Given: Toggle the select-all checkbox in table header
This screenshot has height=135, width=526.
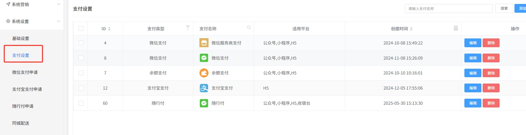Looking at the screenshot, I should pyautogui.click(x=81, y=28).
